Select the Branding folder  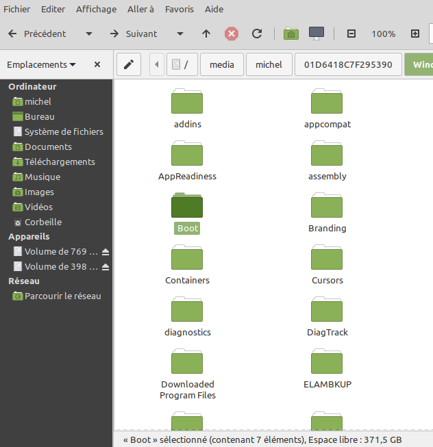click(327, 212)
